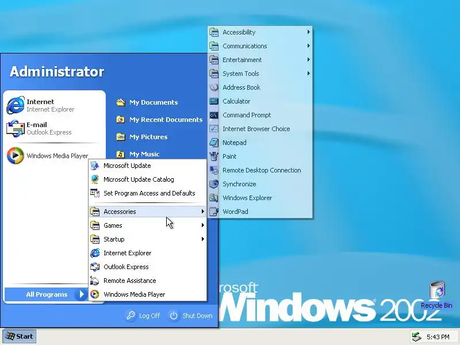Image resolution: width=460 pixels, height=345 pixels.
Task: Click the Paint brushes icon
Action: [214, 156]
